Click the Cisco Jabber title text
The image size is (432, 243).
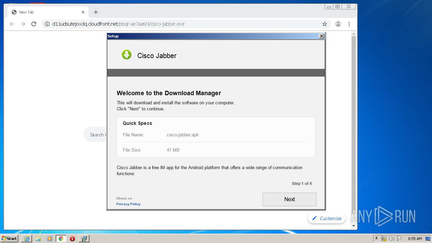pos(157,56)
